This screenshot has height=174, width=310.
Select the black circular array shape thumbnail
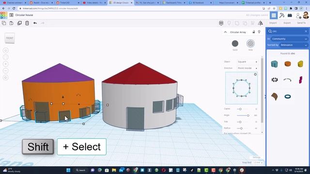[x=275, y=80]
